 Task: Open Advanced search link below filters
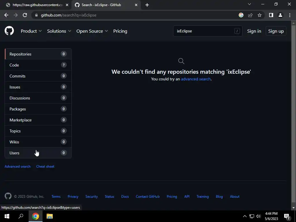(x=18, y=166)
